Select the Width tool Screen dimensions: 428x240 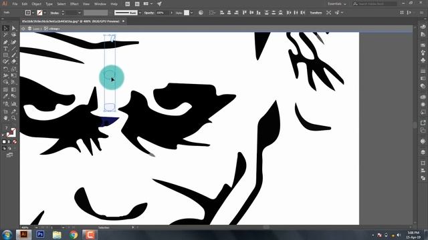5,75
